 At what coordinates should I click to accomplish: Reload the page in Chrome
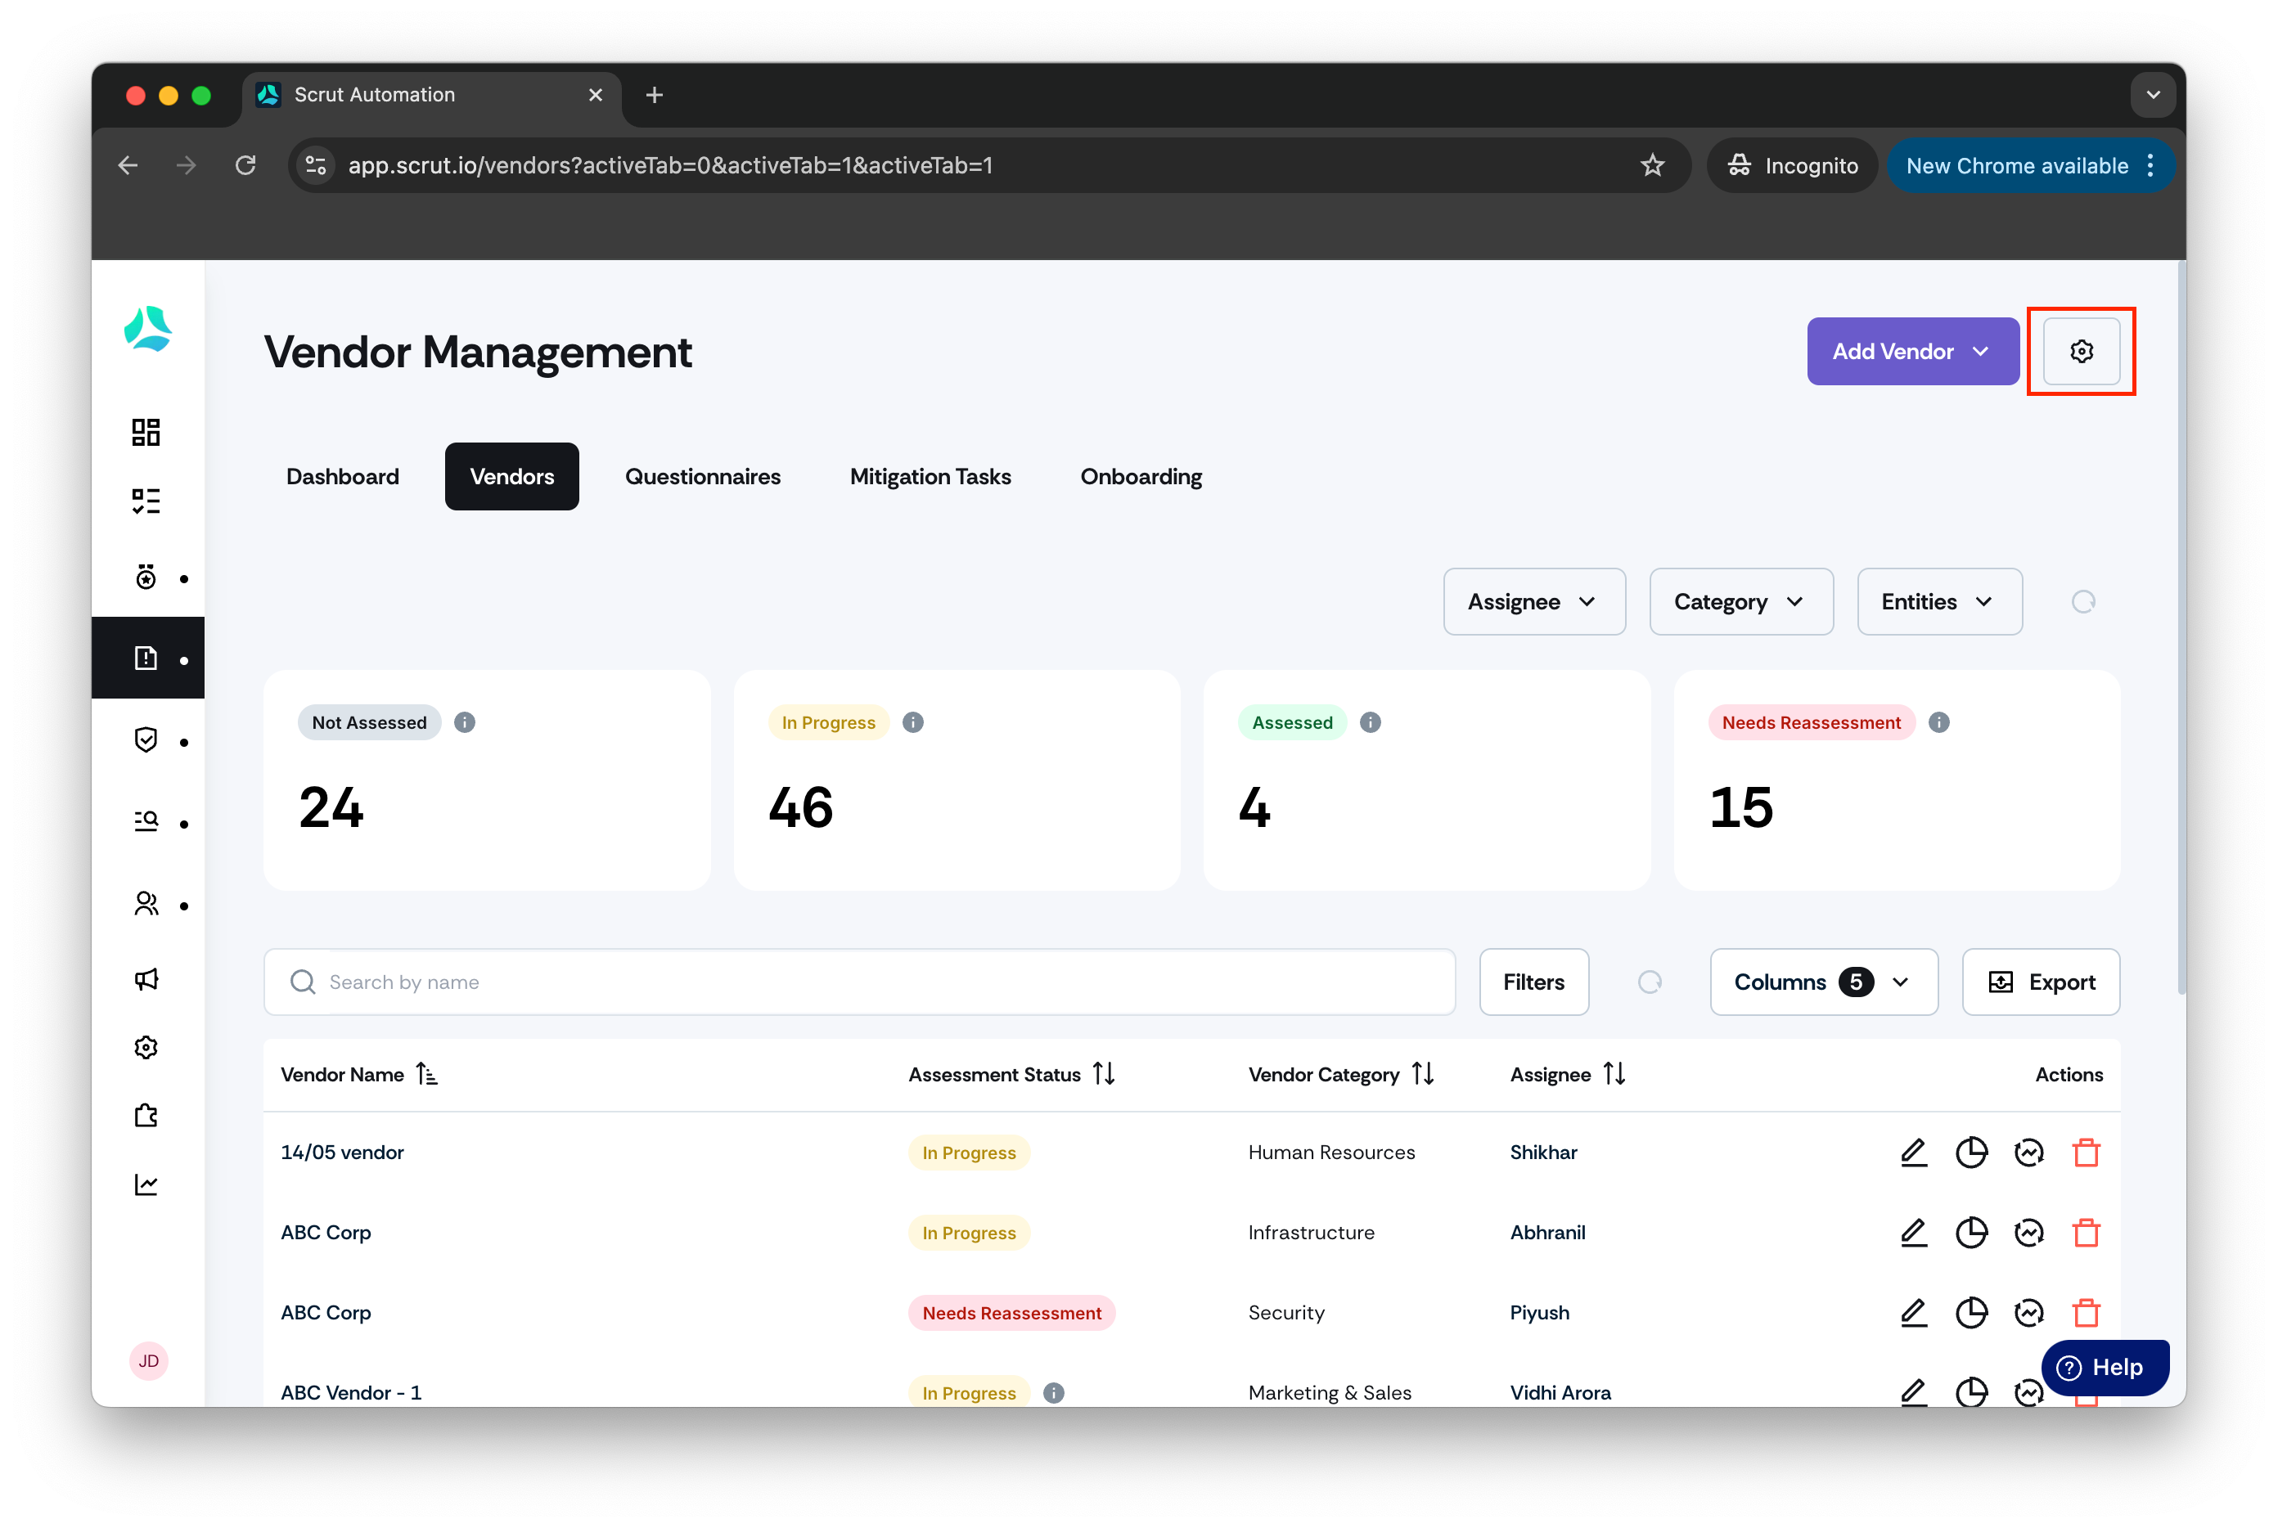click(245, 164)
